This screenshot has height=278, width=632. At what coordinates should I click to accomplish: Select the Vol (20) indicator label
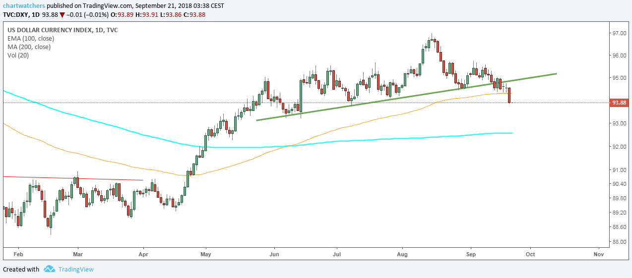click(18, 55)
